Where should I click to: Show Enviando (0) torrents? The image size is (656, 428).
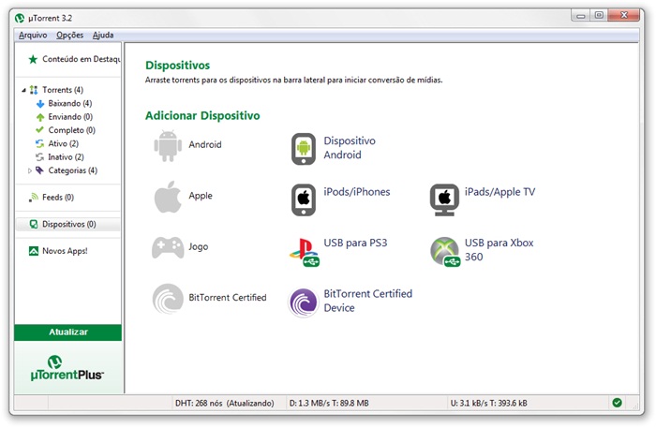click(x=70, y=117)
